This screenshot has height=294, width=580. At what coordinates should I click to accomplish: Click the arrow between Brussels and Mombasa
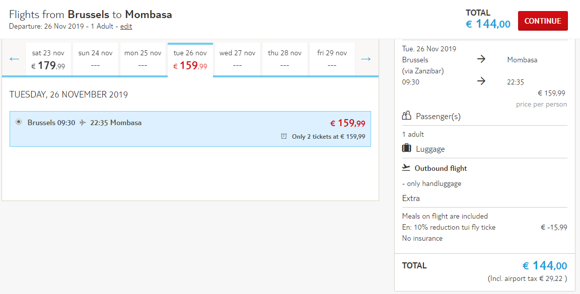tap(481, 59)
